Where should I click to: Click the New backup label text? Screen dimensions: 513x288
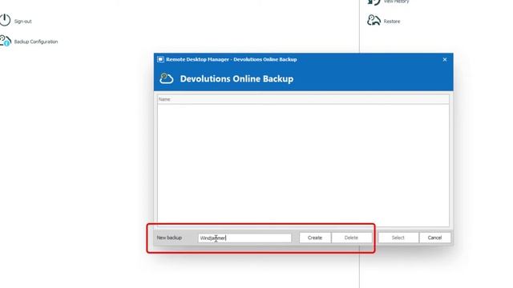tap(169, 238)
